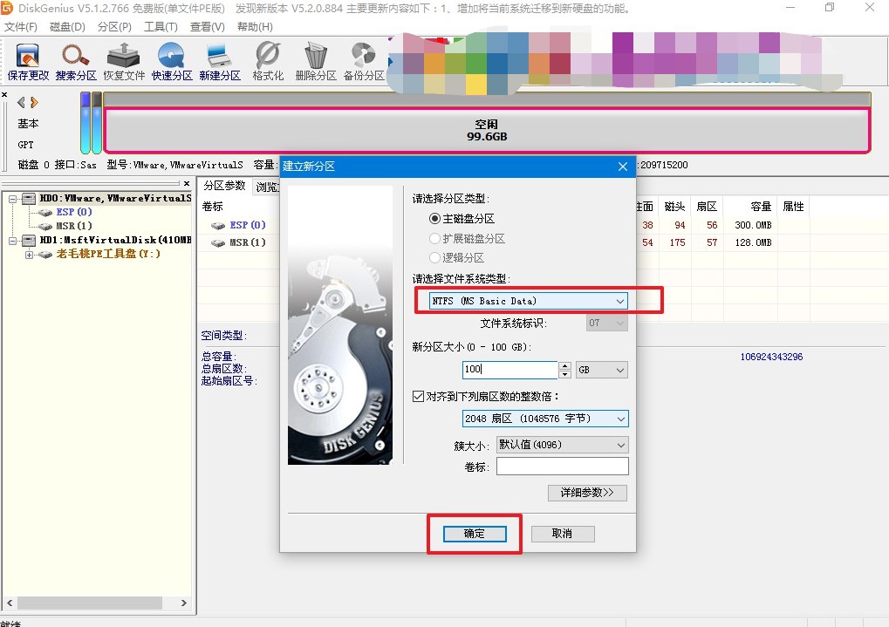The height and width of the screenshot is (627, 889).
Task: Increase partition size with the up spinner
Action: coord(564,366)
